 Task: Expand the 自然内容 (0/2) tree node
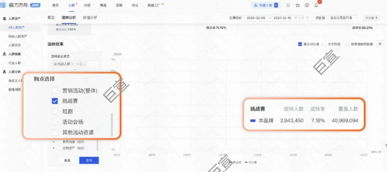point(54,142)
